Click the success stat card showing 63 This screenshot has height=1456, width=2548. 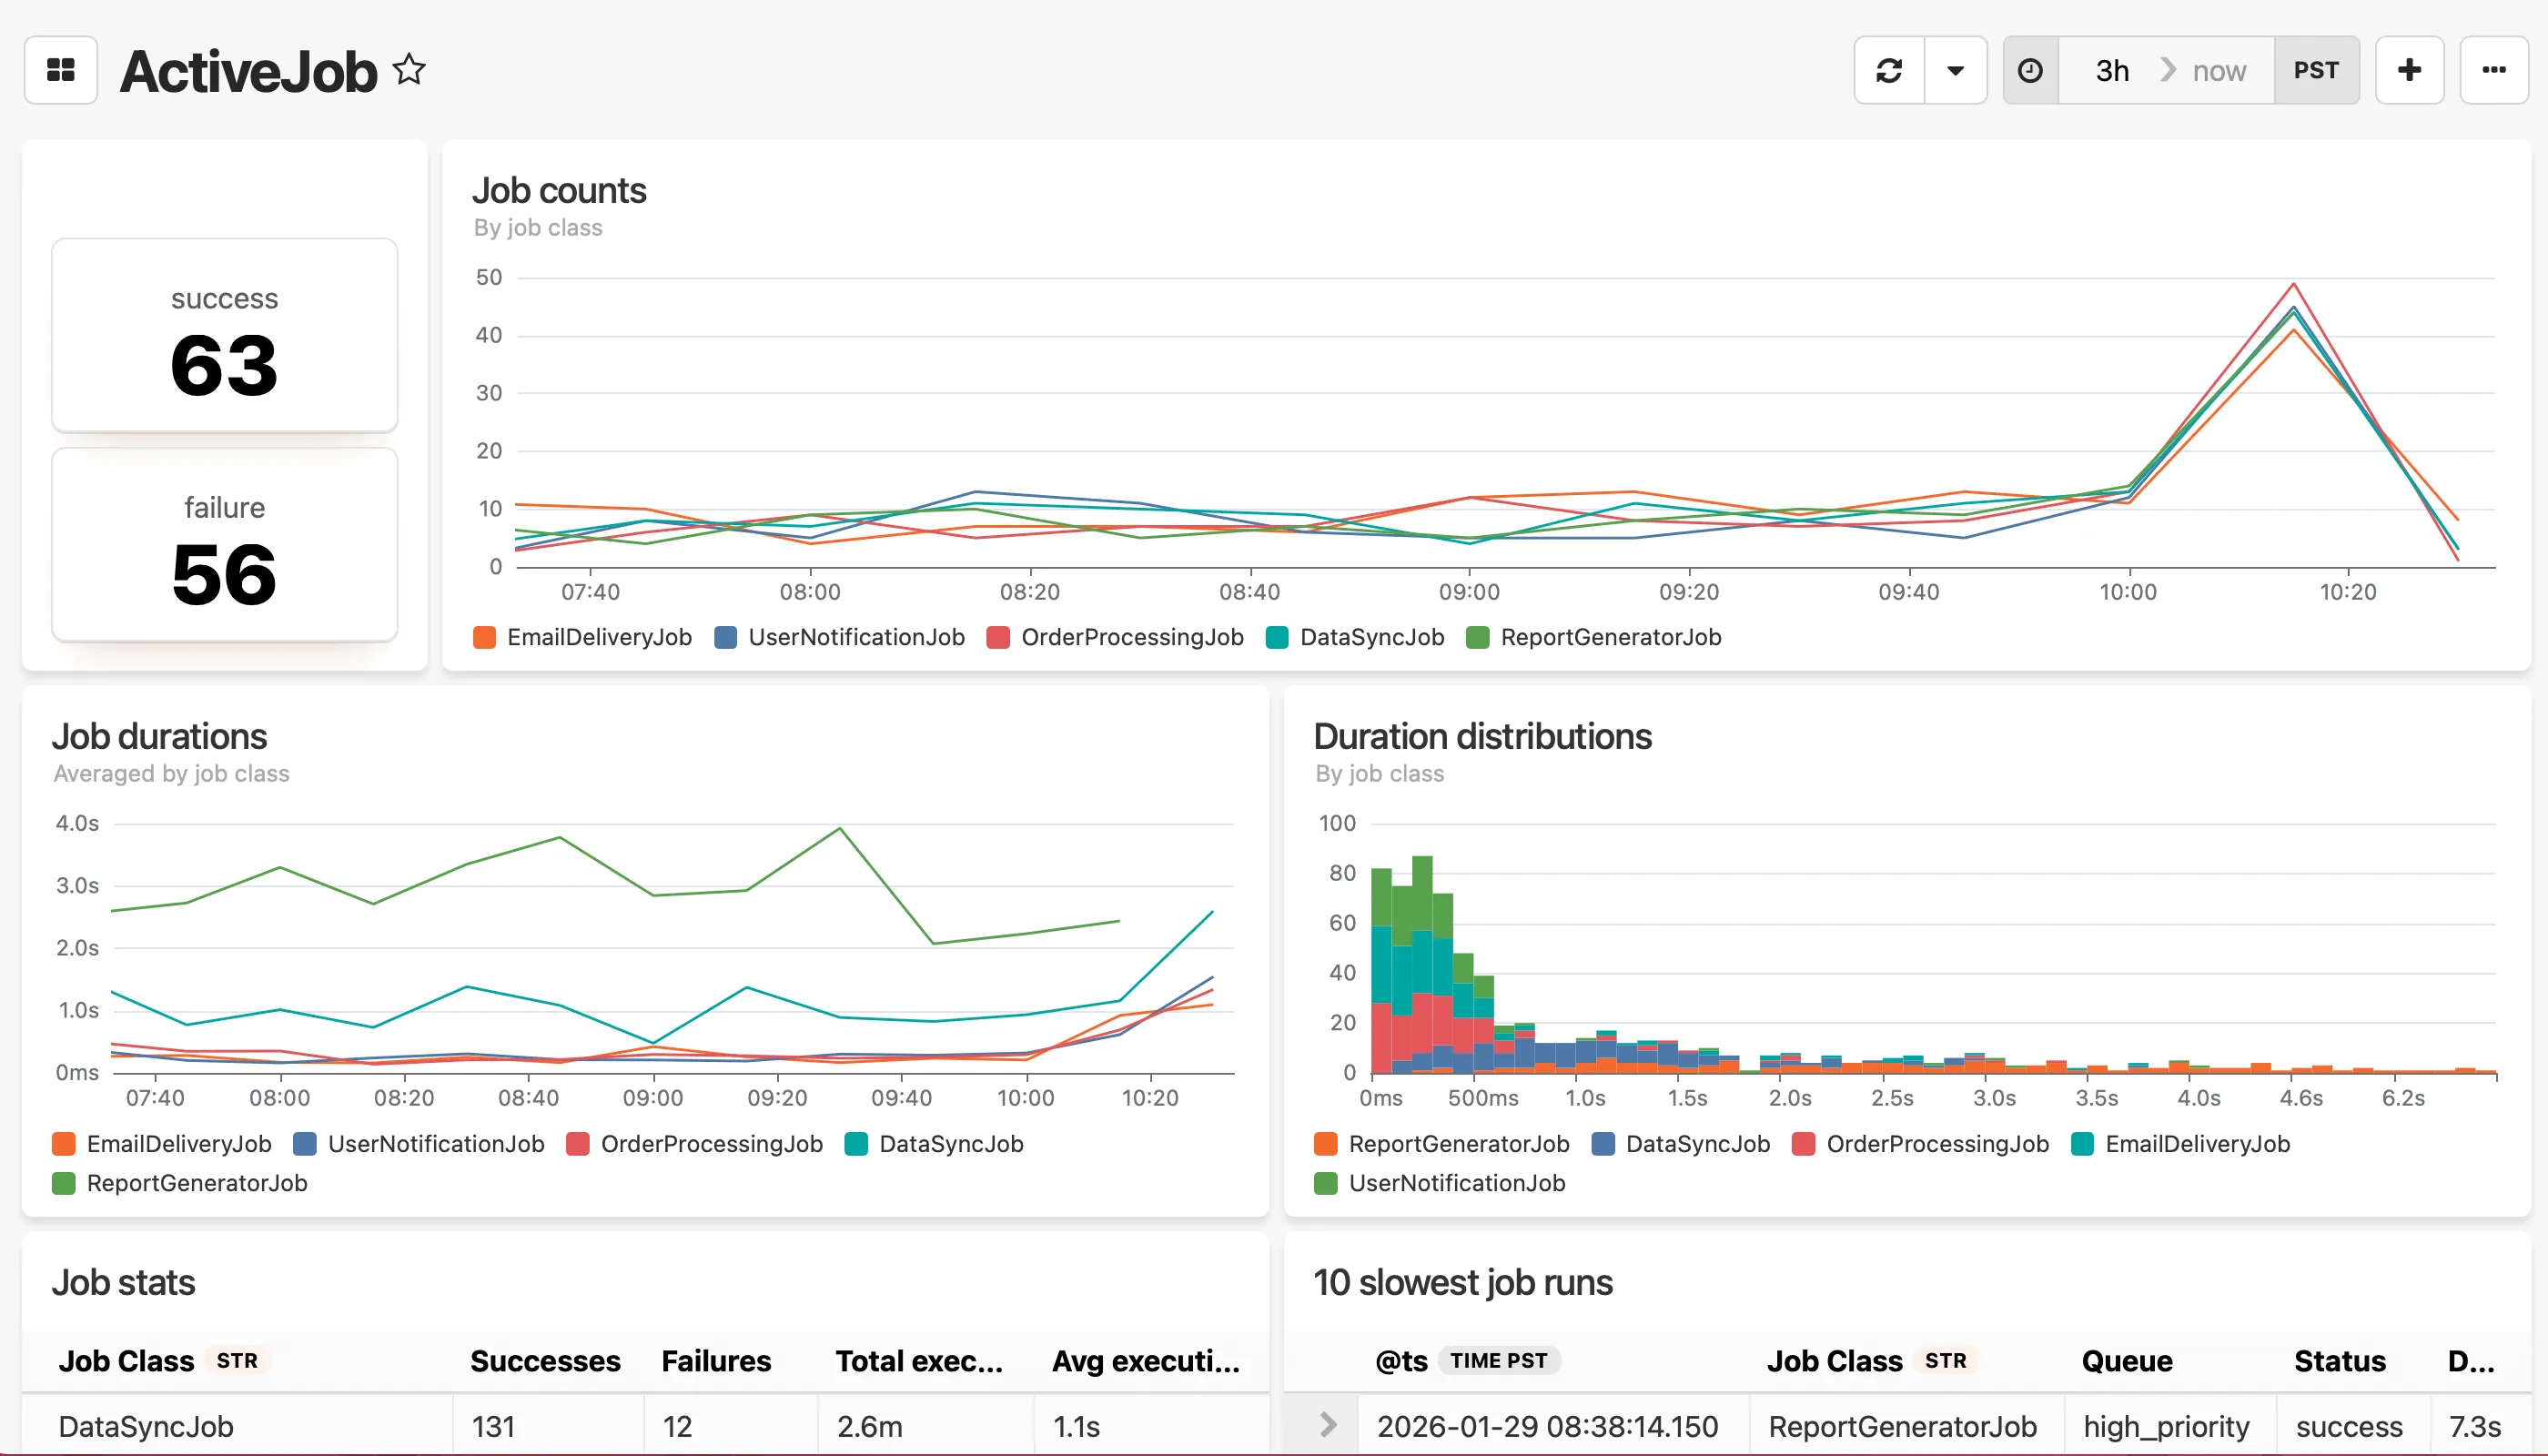[x=224, y=335]
